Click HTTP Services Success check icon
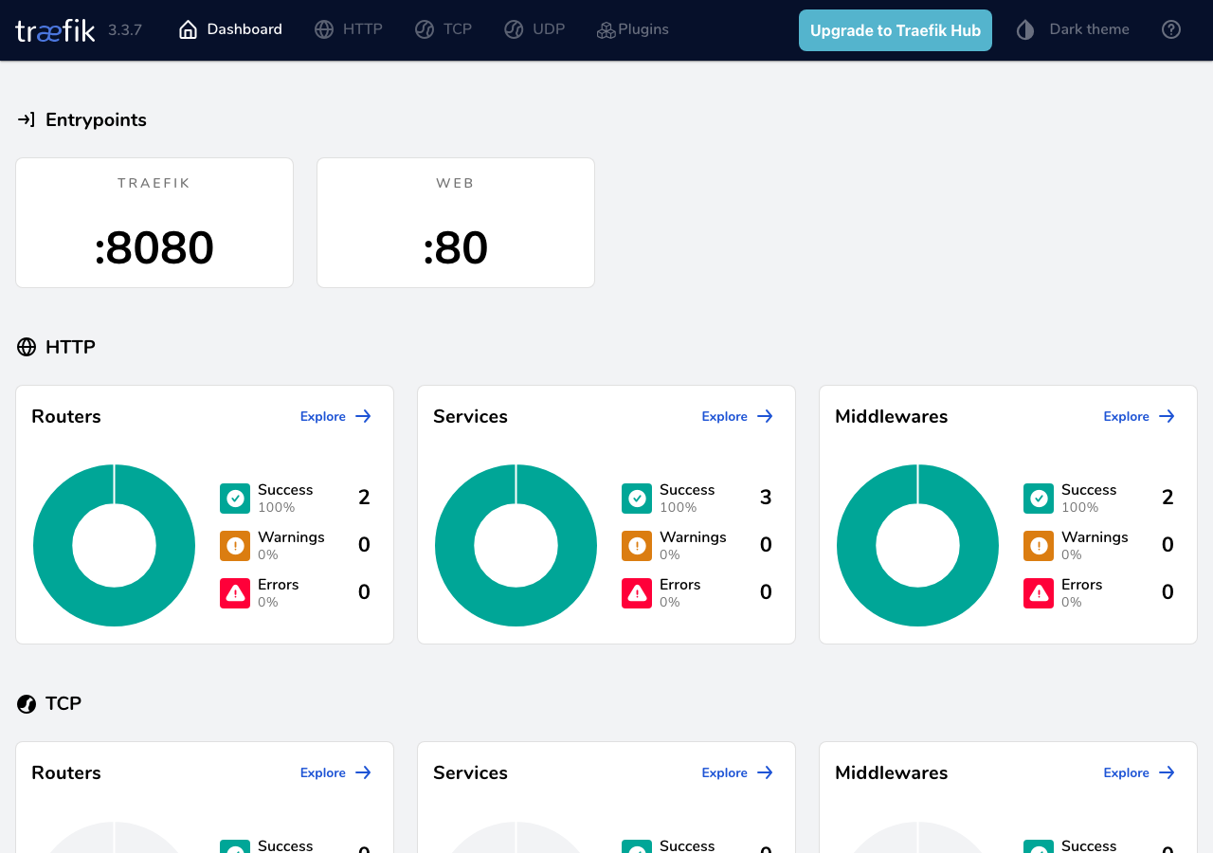This screenshot has height=853, width=1213. (637, 499)
